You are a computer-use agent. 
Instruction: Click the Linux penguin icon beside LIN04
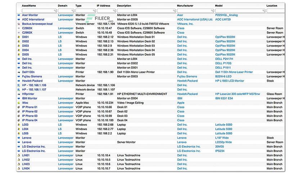(19, 169)
